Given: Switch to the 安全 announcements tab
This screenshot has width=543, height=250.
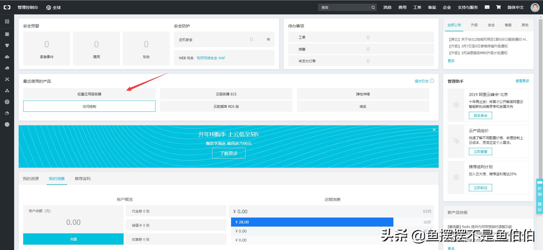Looking at the screenshot, I should click(491, 25).
